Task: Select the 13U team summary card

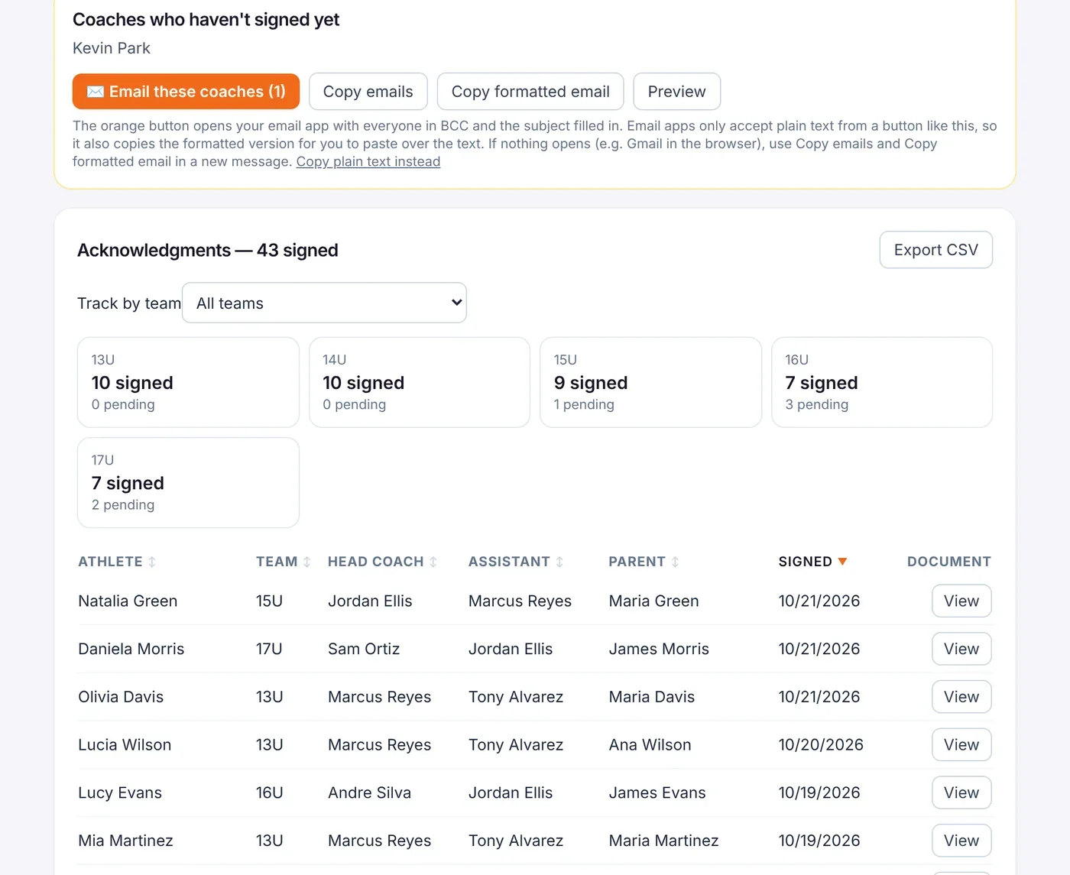Action: pyautogui.click(x=188, y=382)
